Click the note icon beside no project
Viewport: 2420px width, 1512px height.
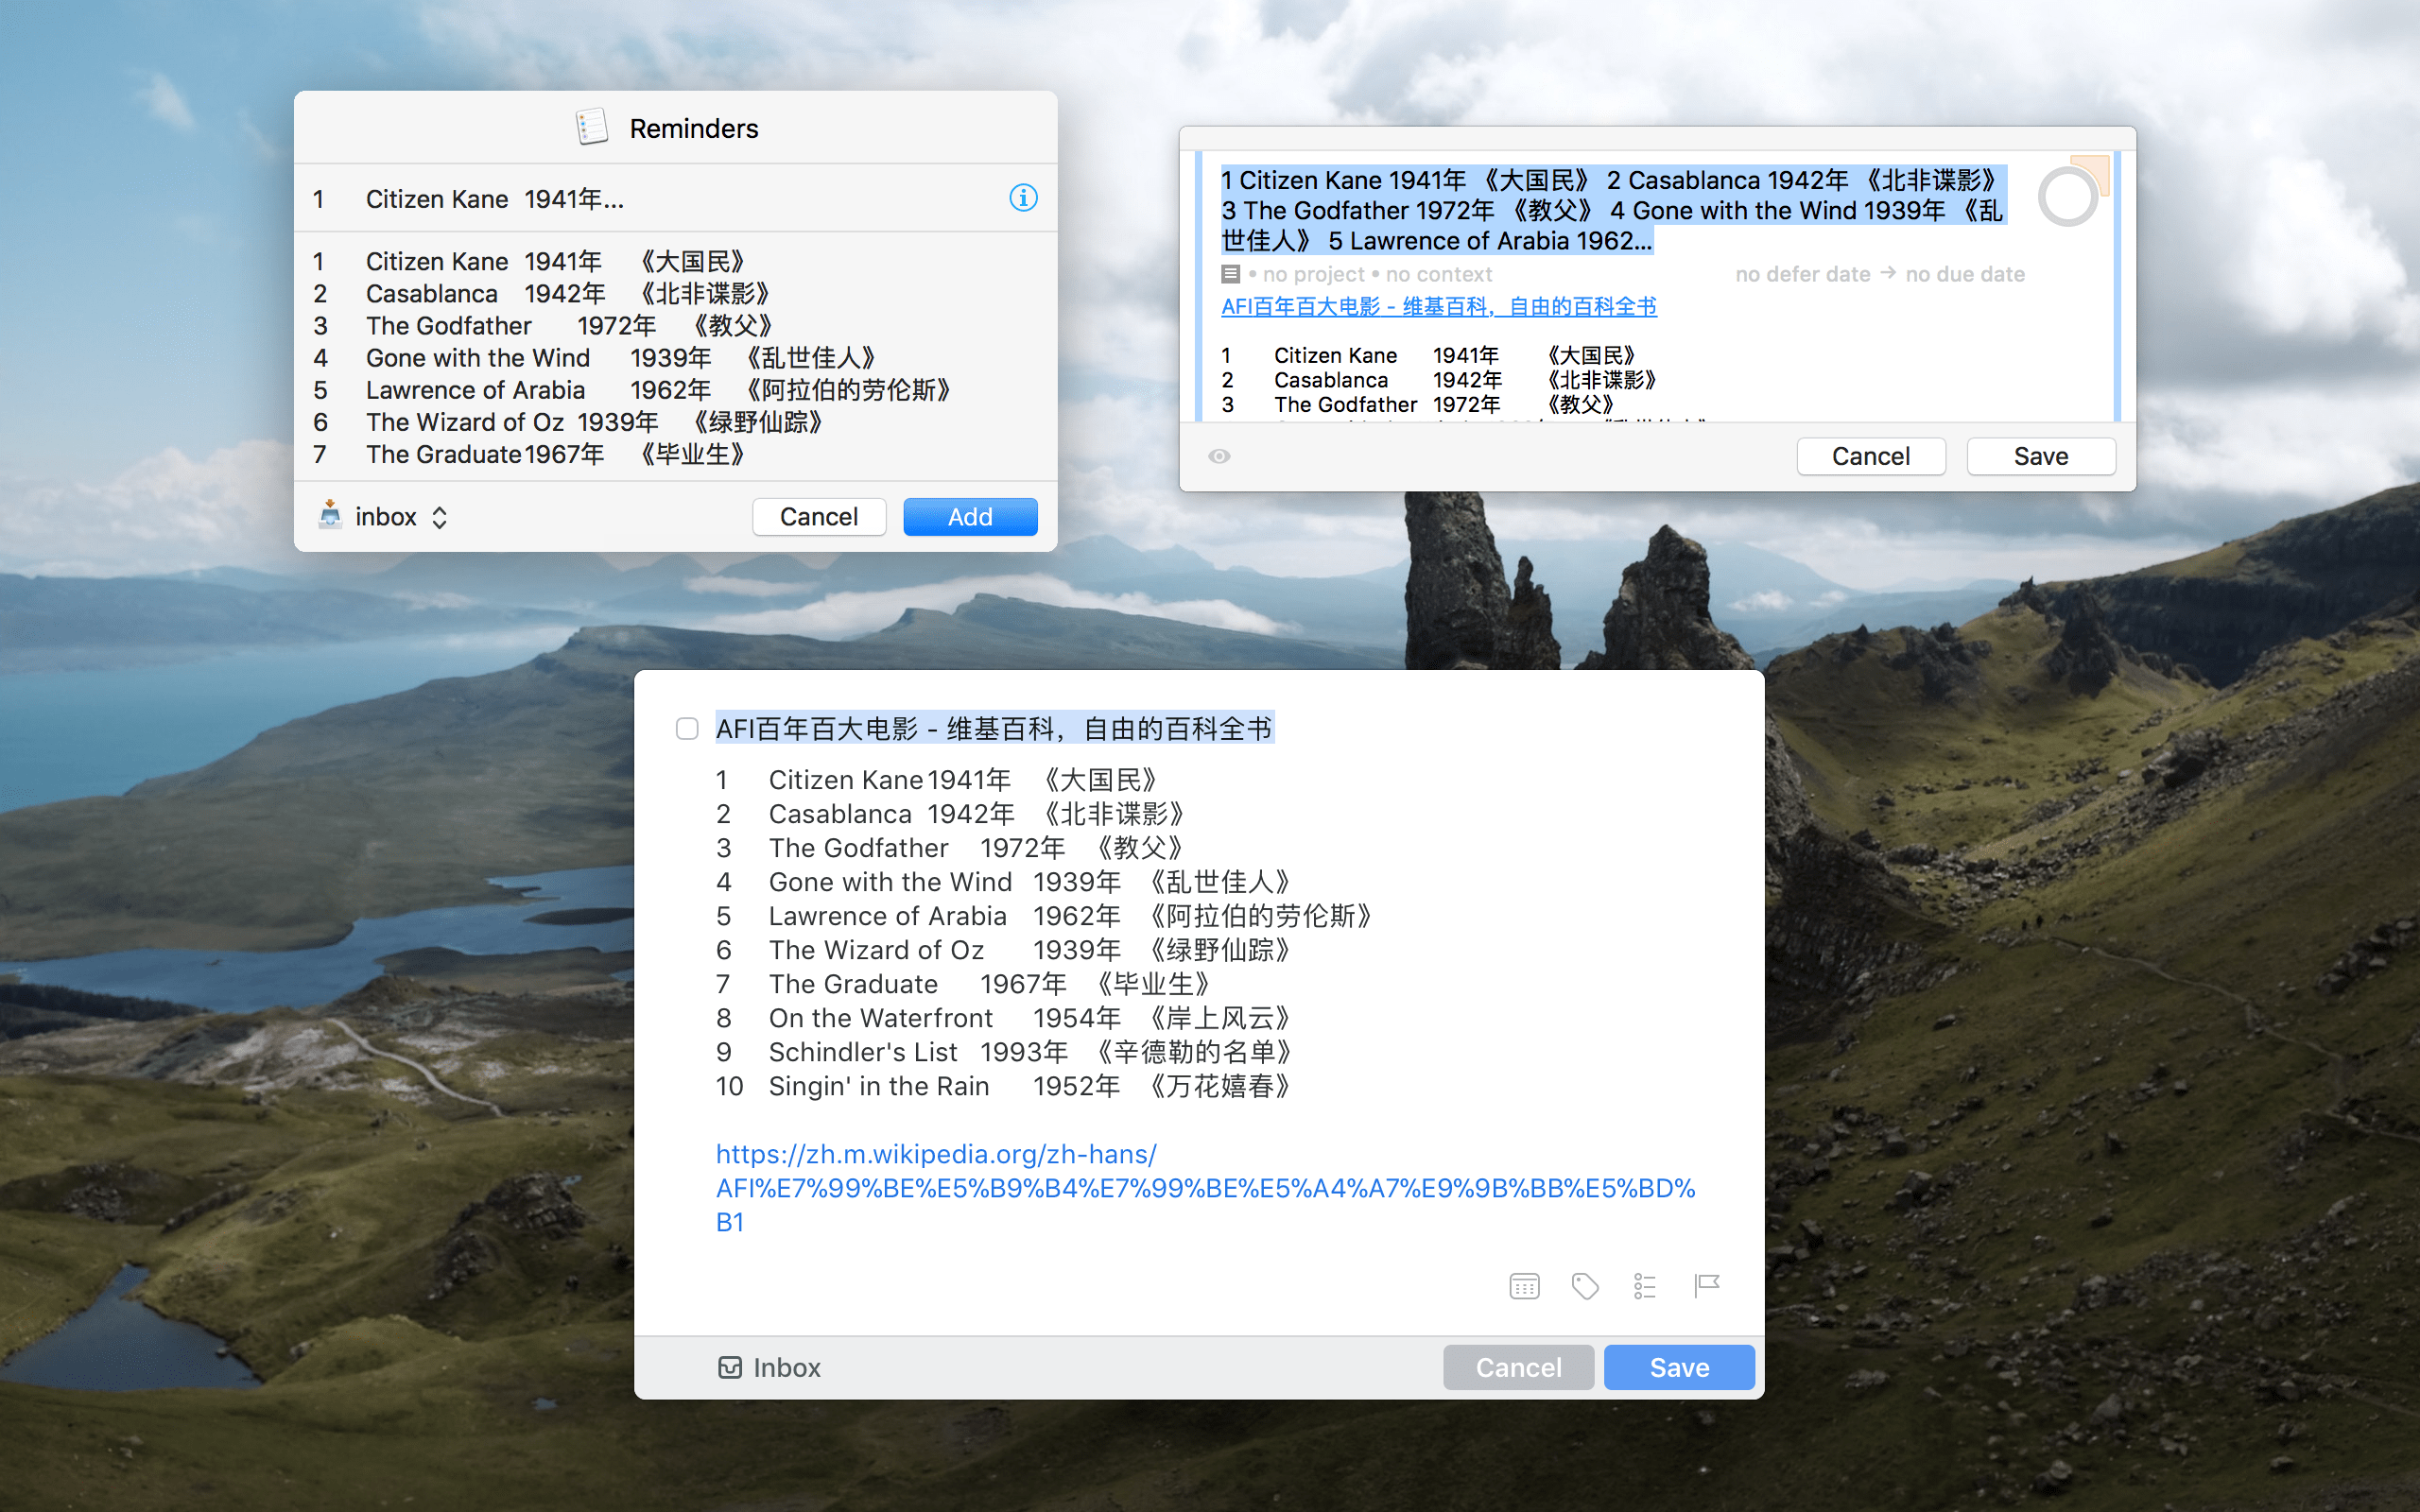pos(1230,274)
